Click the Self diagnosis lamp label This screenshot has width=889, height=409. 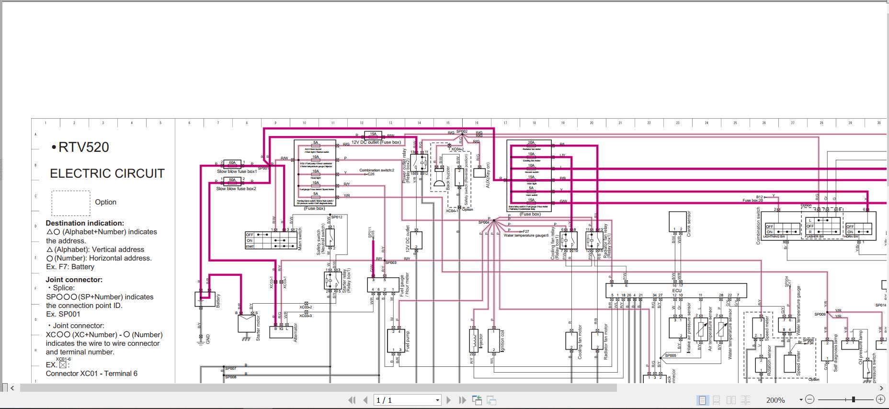(835, 352)
